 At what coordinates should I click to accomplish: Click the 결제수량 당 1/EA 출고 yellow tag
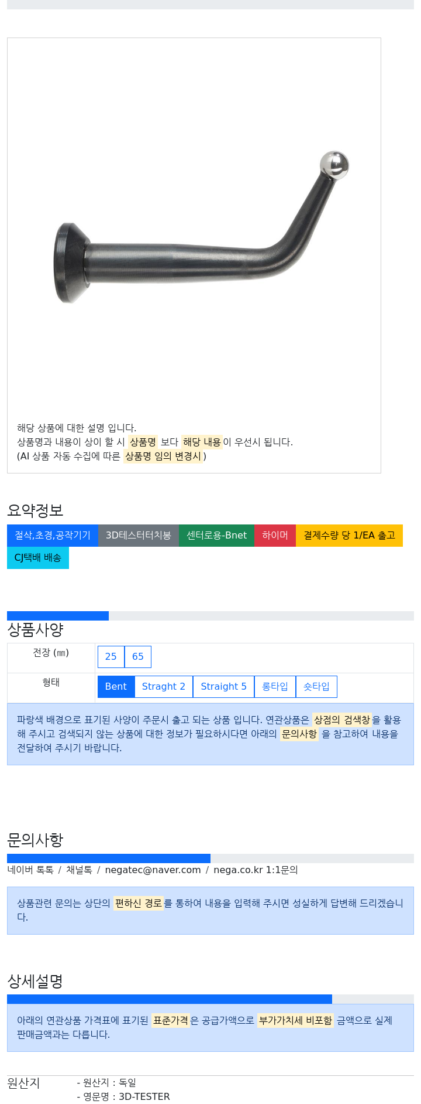(x=349, y=536)
